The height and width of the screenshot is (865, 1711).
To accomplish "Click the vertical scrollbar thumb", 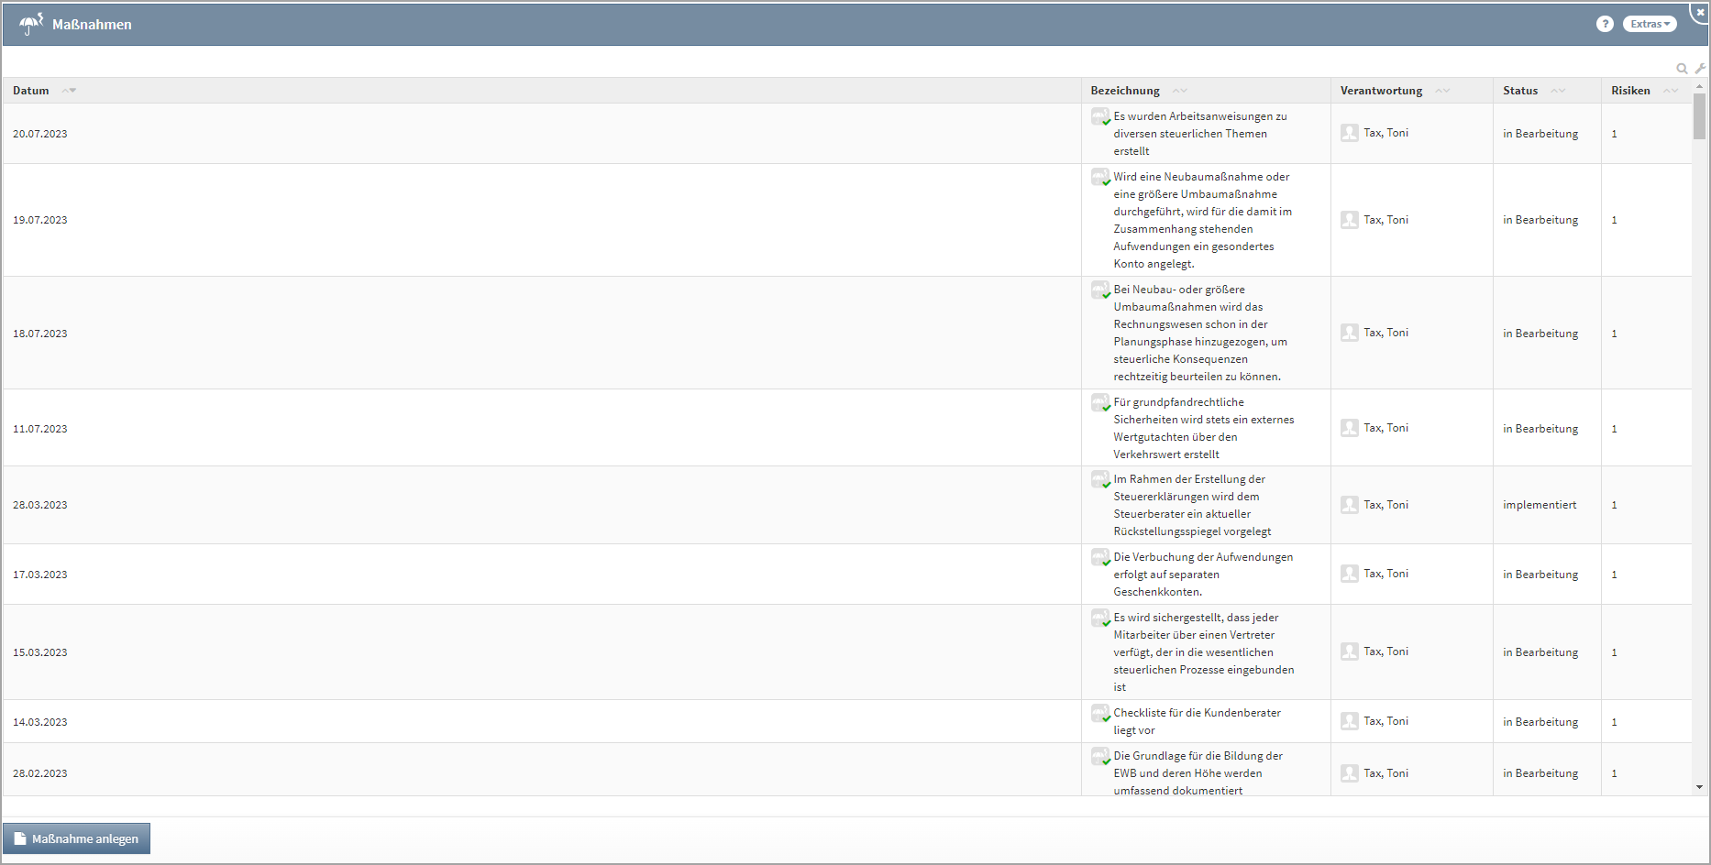I will click(x=1699, y=116).
